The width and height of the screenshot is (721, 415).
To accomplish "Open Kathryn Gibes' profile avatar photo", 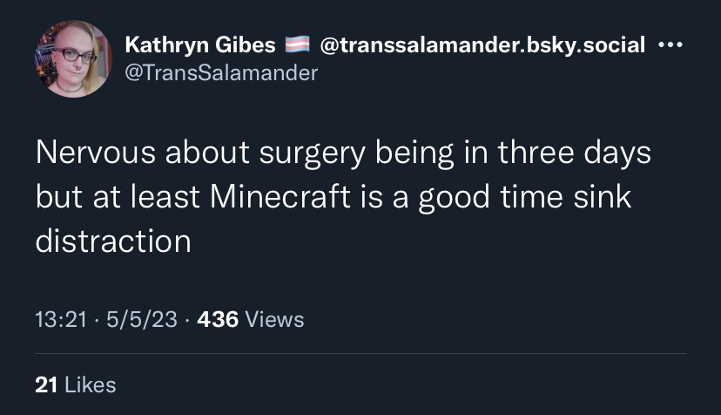I will [x=73, y=59].
